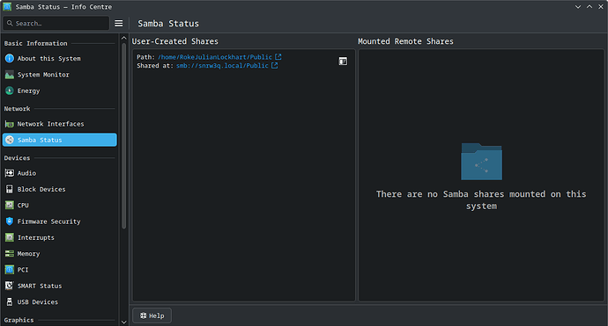Click the "Network" section label
This screenshot has height=326, width=608.
(x=17, y=109)
